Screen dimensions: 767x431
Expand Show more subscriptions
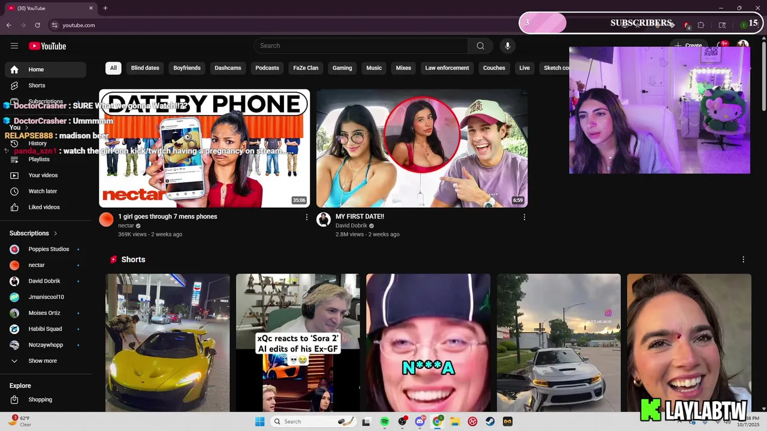click(x=46, y=361)
